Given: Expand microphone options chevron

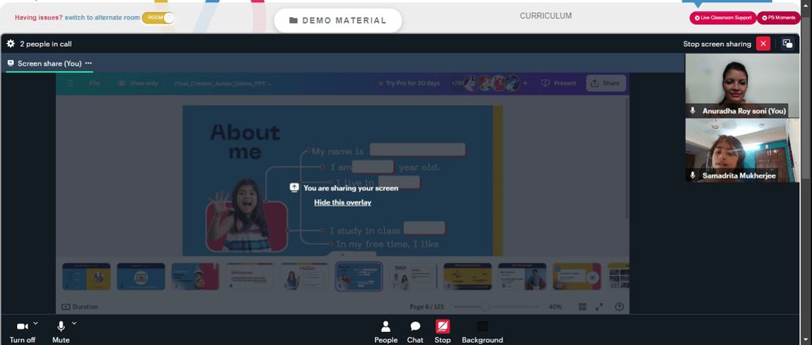Looking at the screenshot, I should pyautogui.click(x=74, y=323).
